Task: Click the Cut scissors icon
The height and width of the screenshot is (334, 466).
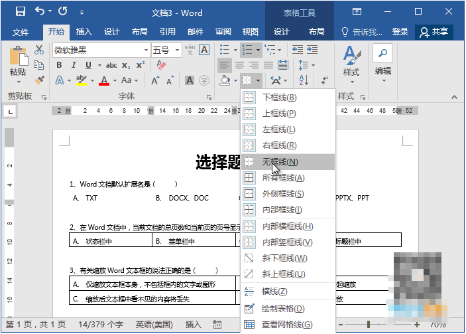Action: (38, 50)
